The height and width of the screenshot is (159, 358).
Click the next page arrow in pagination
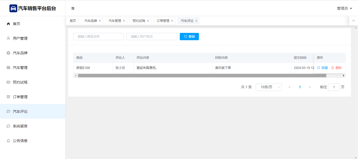point(310,87)
